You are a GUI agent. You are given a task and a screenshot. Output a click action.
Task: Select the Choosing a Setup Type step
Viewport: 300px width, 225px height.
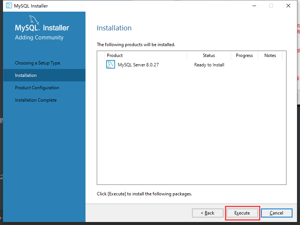37,63
